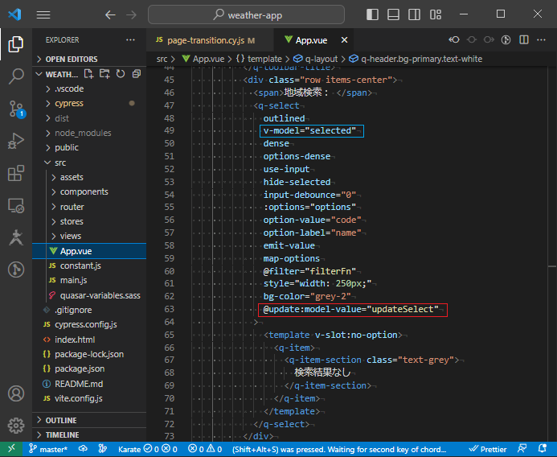
Task: Open changes icon in the editor toolbar
Action: [506, 40]
